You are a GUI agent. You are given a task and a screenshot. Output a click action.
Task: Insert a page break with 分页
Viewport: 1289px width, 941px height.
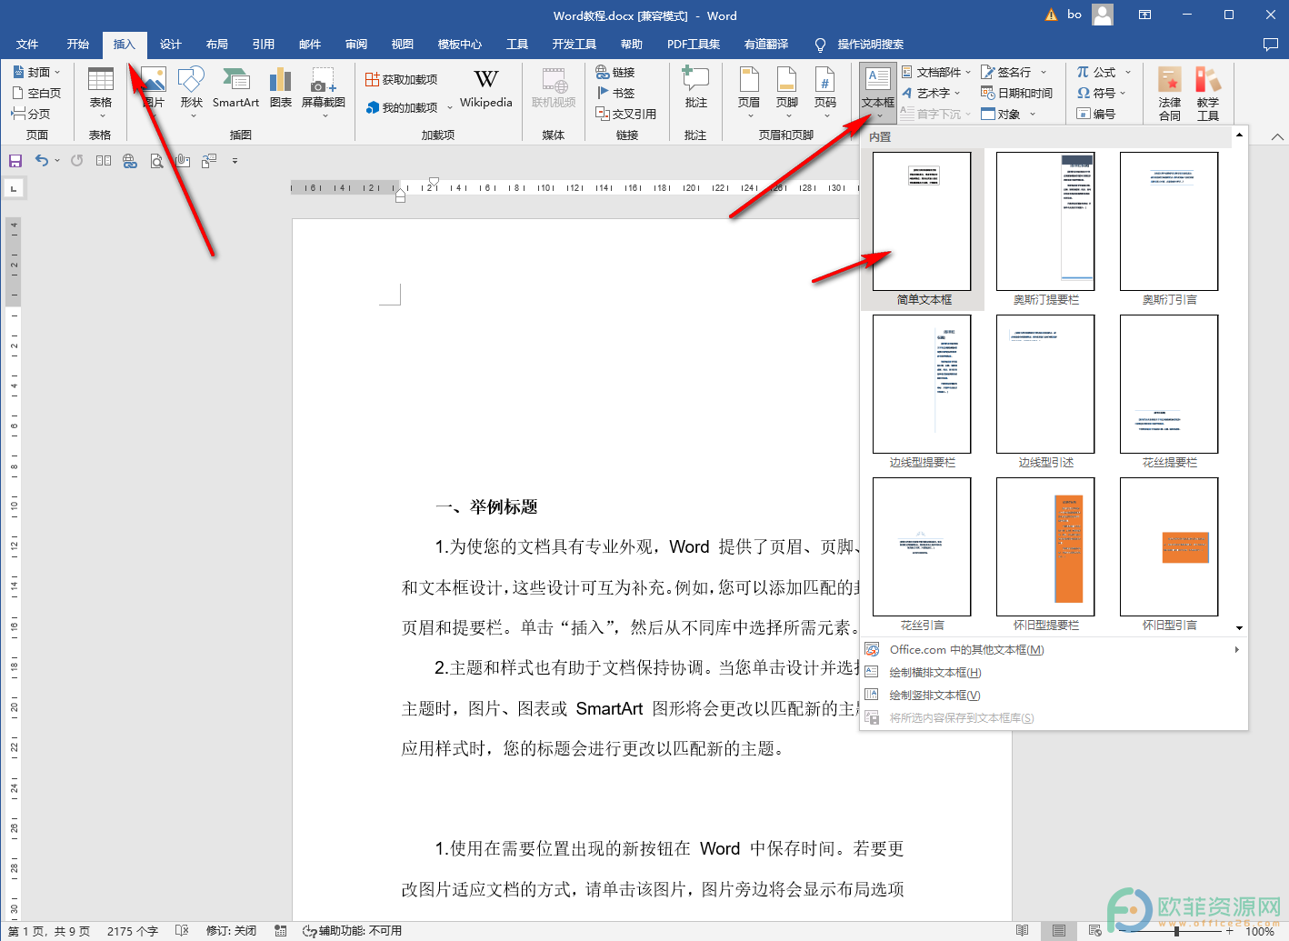(x=30, y=114)
